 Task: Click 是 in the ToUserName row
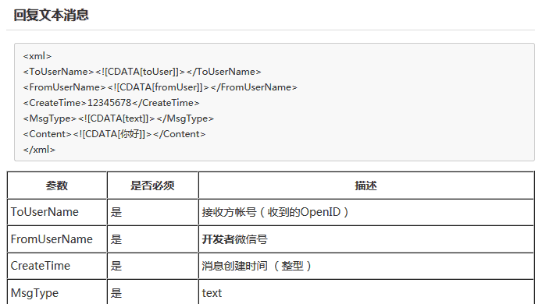tap(116, 212)
